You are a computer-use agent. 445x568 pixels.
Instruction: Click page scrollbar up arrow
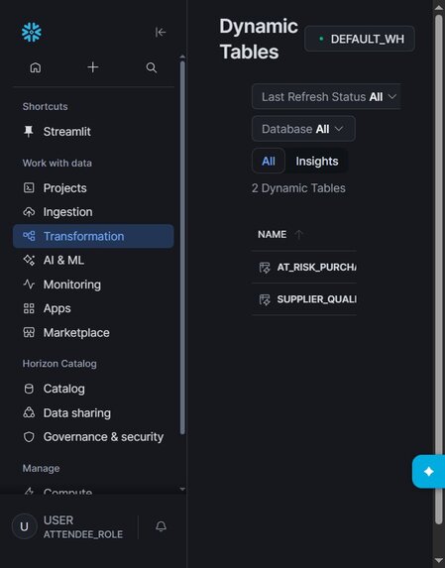[440, 8]
